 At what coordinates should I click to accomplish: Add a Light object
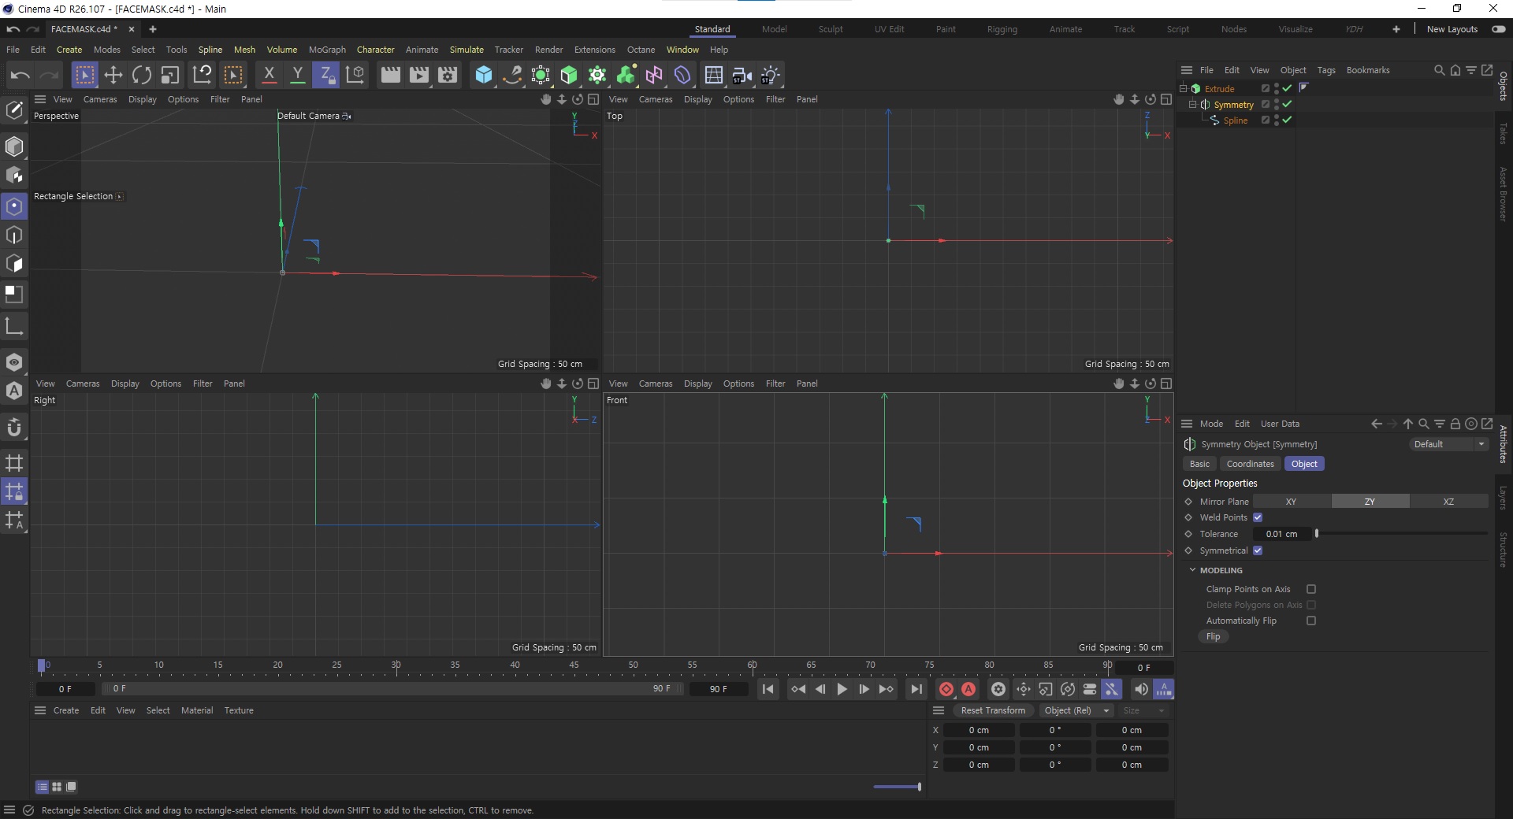tap(771, 75)
